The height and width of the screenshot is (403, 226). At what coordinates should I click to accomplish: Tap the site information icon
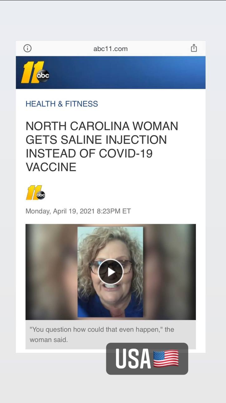tap(28, 48)
